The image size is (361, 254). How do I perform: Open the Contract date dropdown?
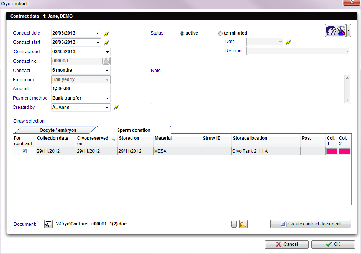click(98, 33)
